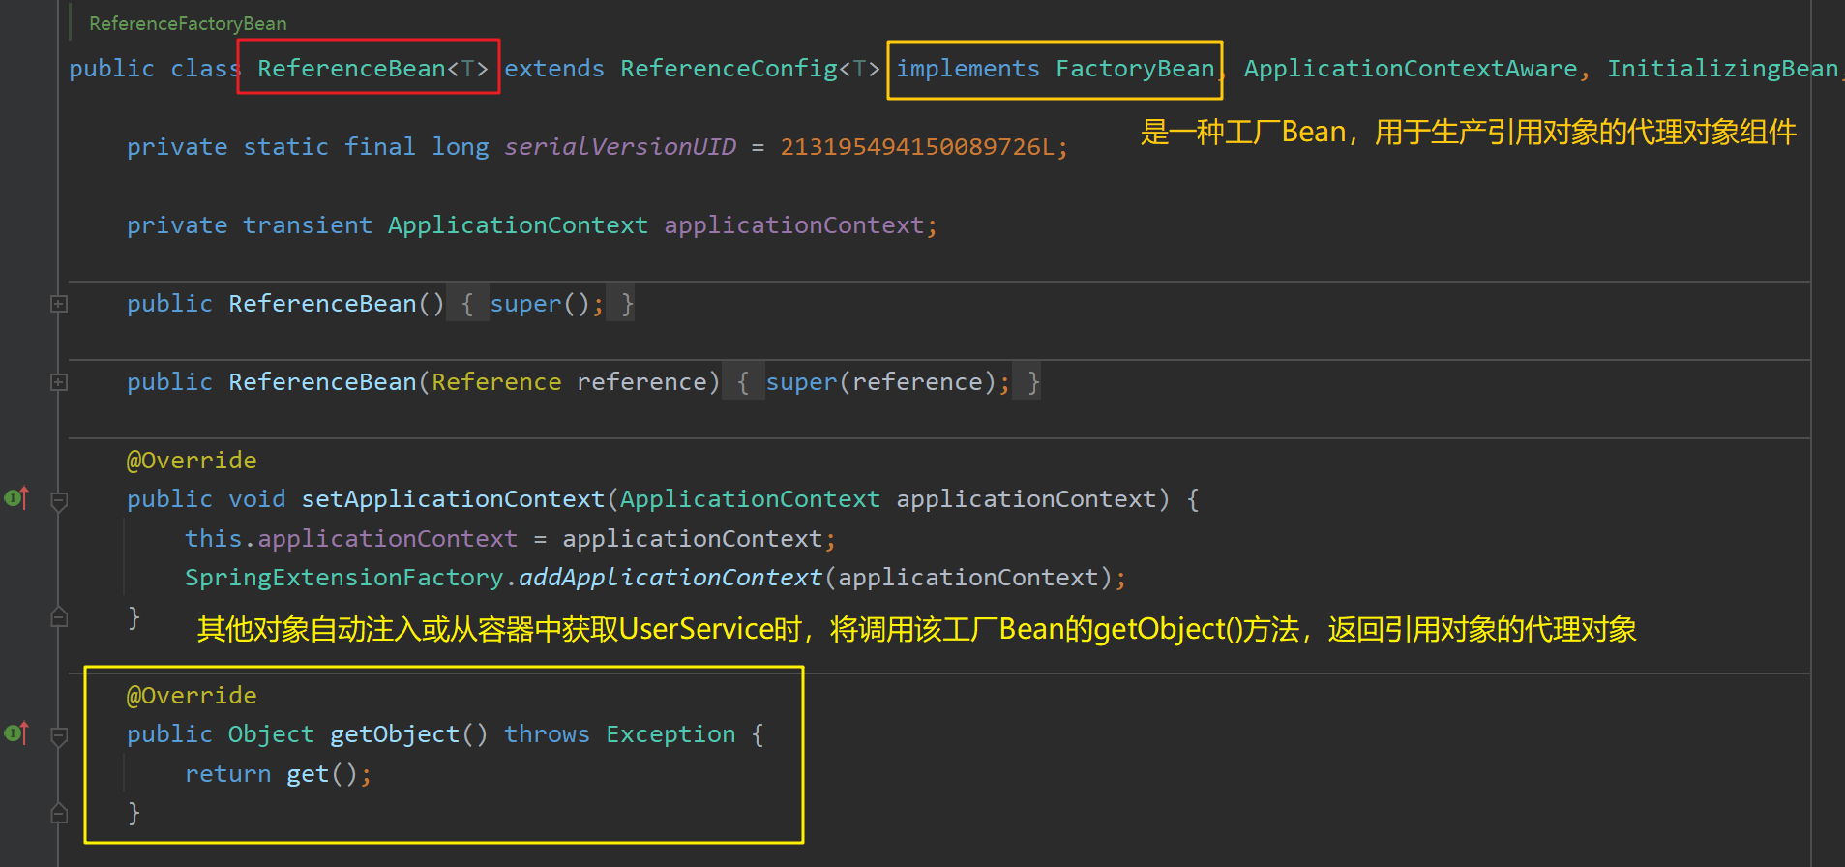Collapse the setApplicationContext method fold start

[59, 501]
